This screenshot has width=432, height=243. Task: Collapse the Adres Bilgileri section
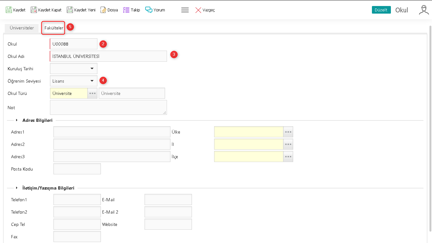[17, 120]
